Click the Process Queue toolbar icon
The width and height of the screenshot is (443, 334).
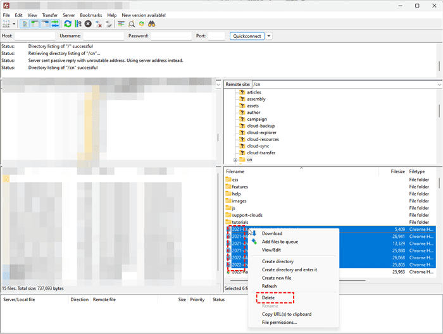[x=78, y=24]
